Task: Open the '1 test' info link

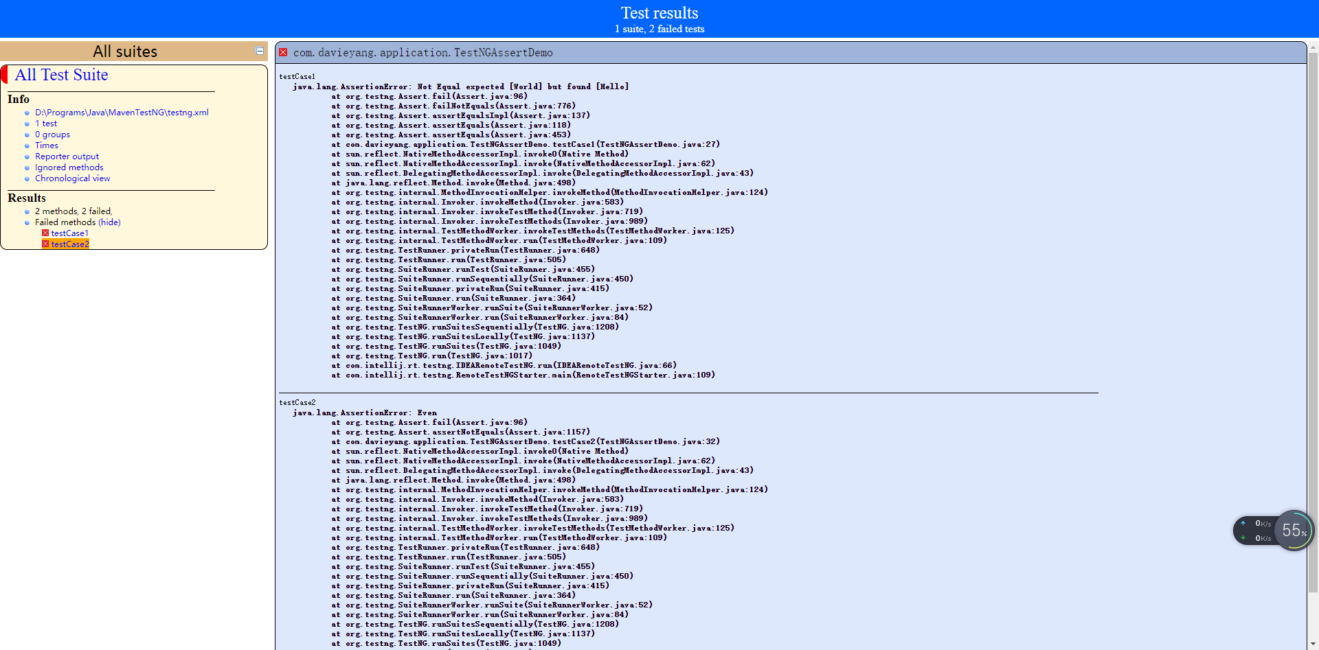Action: coord(46,124)
